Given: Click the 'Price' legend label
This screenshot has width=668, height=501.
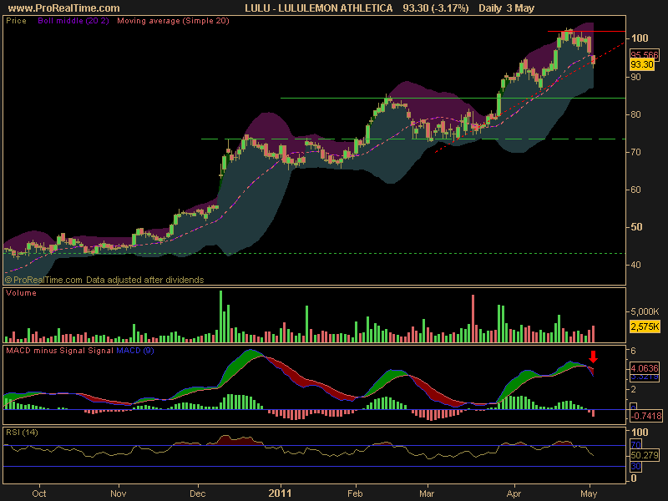Looking at the screenshot, I should point(16,21).
